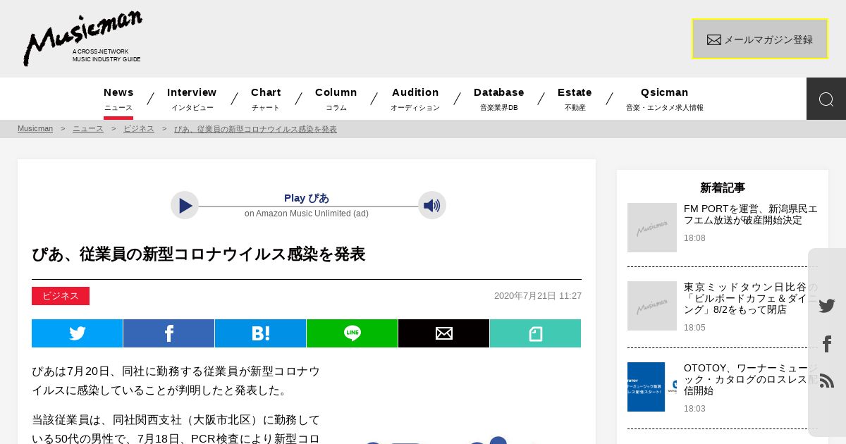Click the 新着記事 heading
The width and height of the screenshot is (846, 444).
723,187
